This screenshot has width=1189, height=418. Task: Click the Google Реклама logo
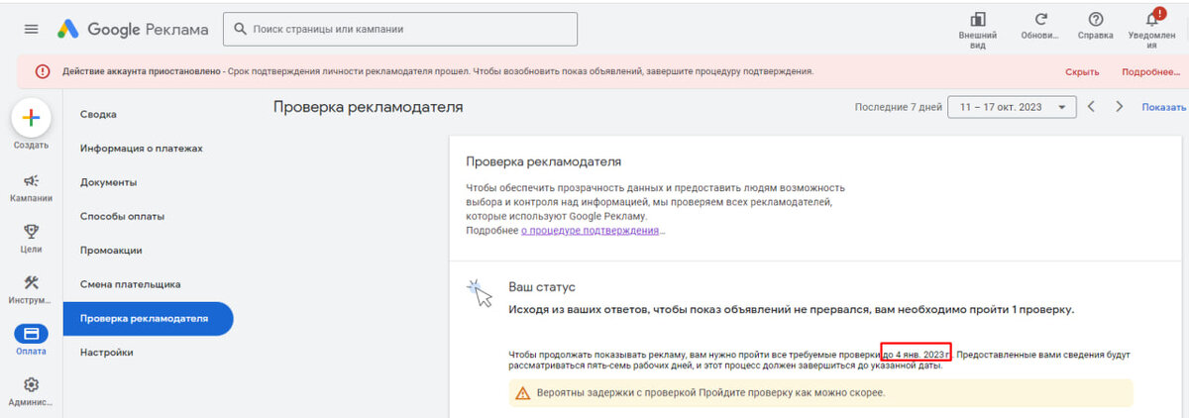coord(132,29)
